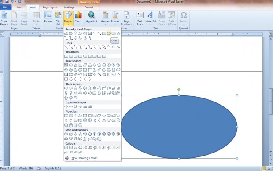Click the green rotation handle of the oval
The image size is (273, 171).
point(179,89)
